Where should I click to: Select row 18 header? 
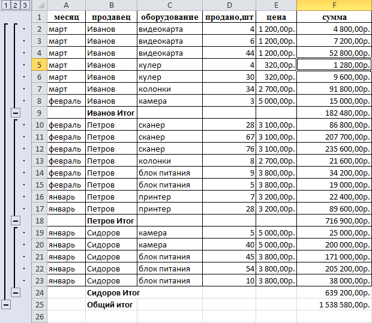40,221
